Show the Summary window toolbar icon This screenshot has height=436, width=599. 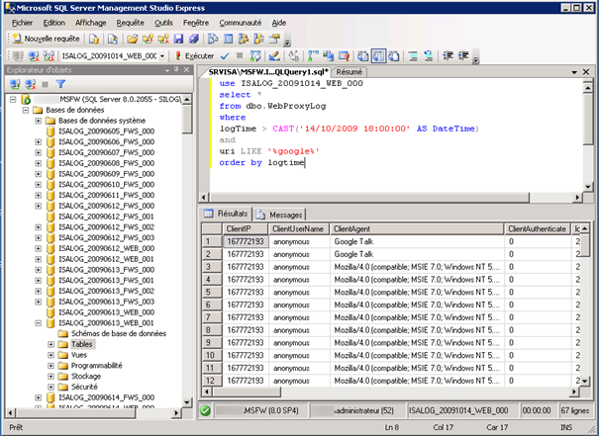point(228,39)
